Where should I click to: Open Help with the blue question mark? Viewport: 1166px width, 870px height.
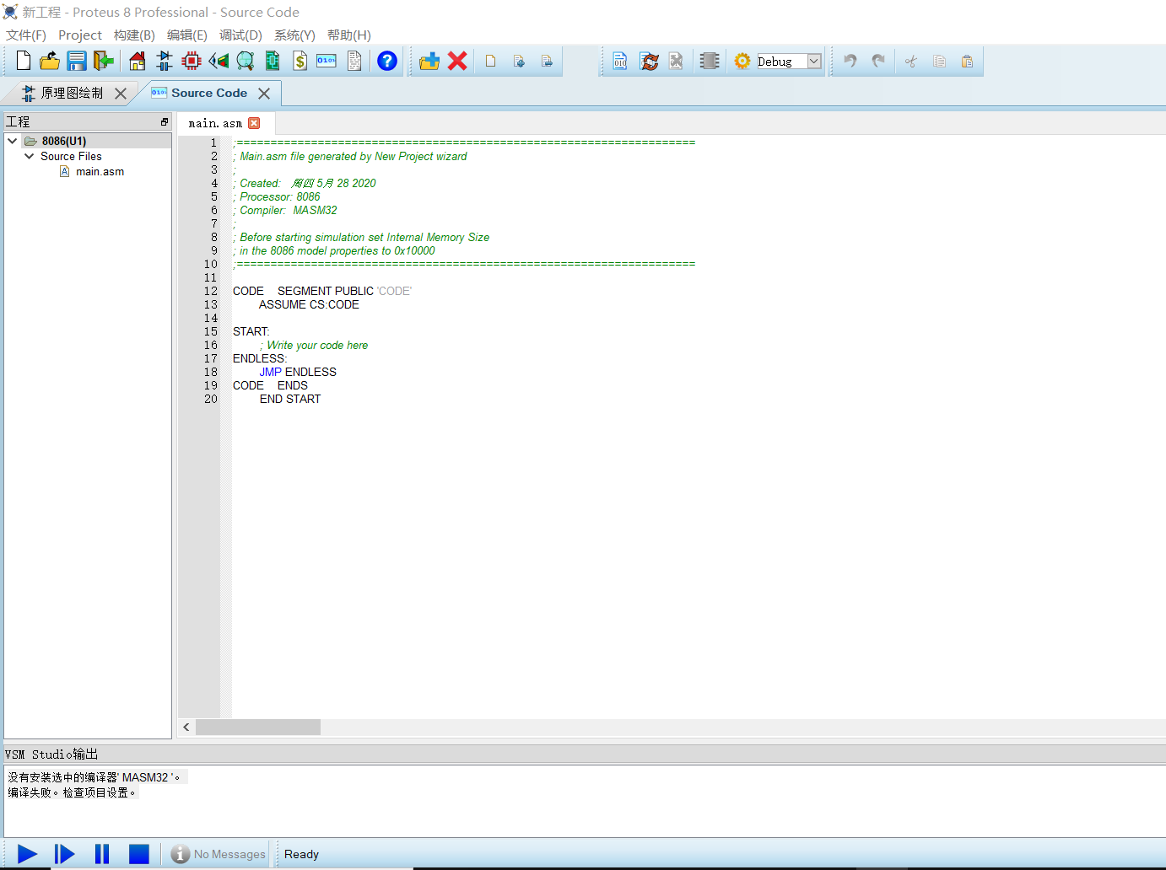coord(387,61)
